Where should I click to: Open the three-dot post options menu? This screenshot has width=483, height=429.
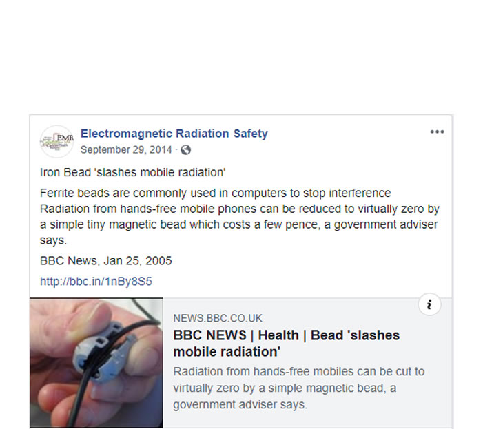(437, 132)
